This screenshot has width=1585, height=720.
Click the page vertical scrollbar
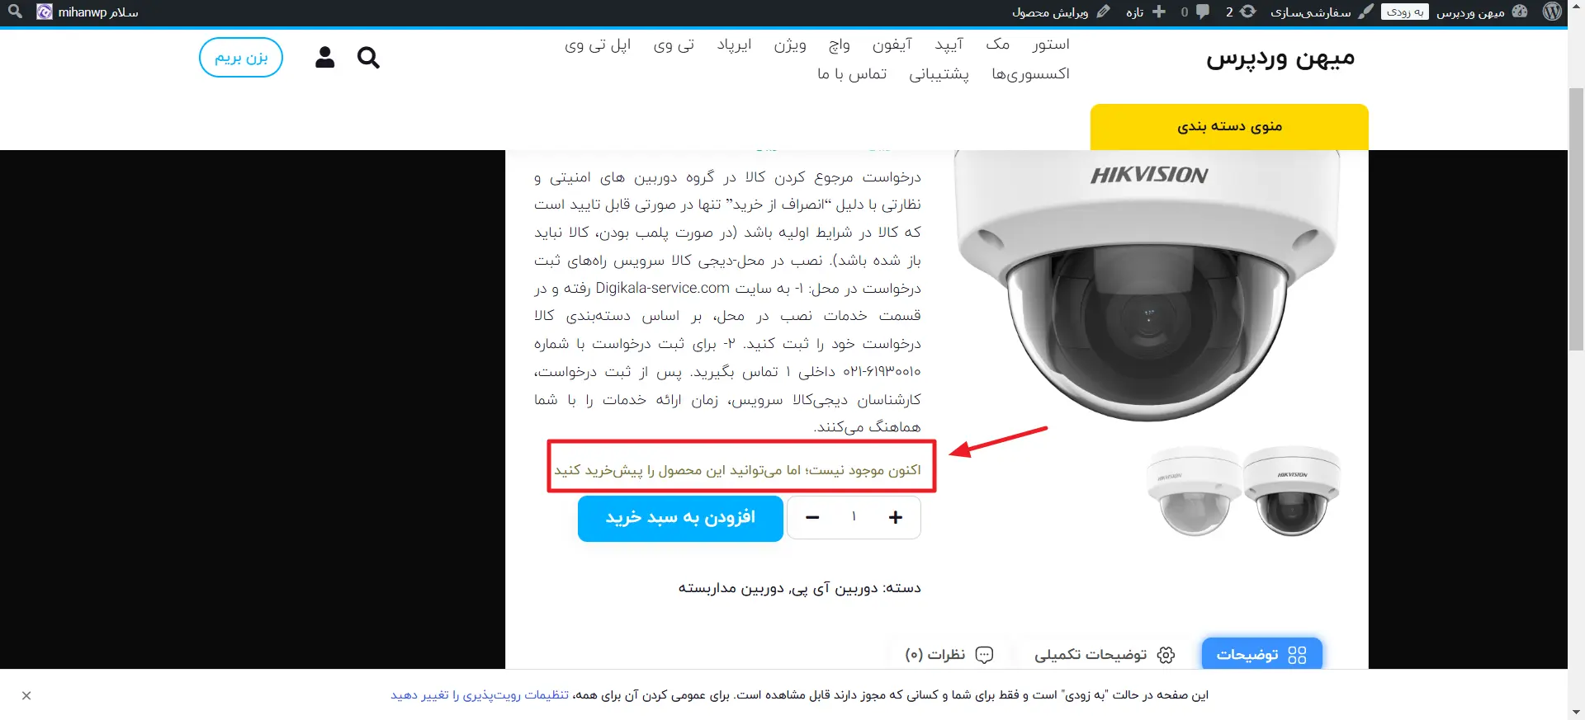coord(1576,219)
